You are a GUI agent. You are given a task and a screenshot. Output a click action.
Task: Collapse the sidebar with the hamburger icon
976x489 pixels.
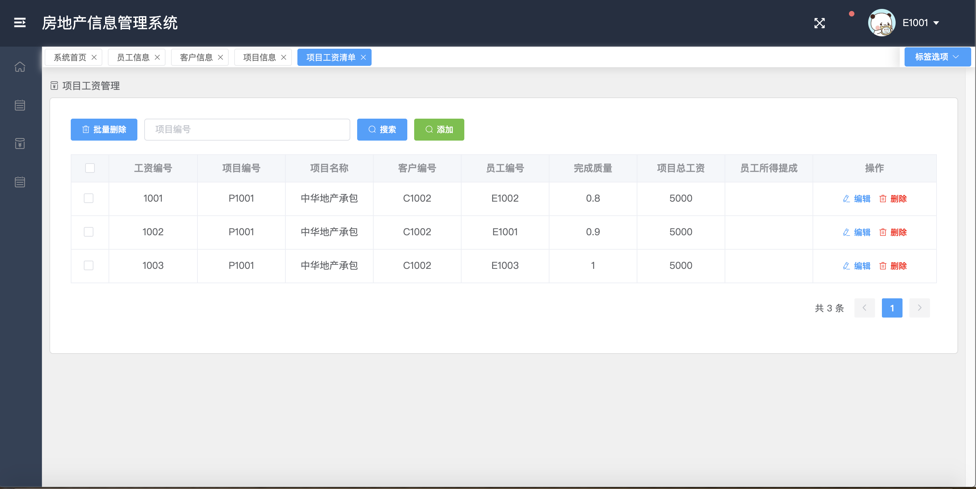click(x=20, y=23)
